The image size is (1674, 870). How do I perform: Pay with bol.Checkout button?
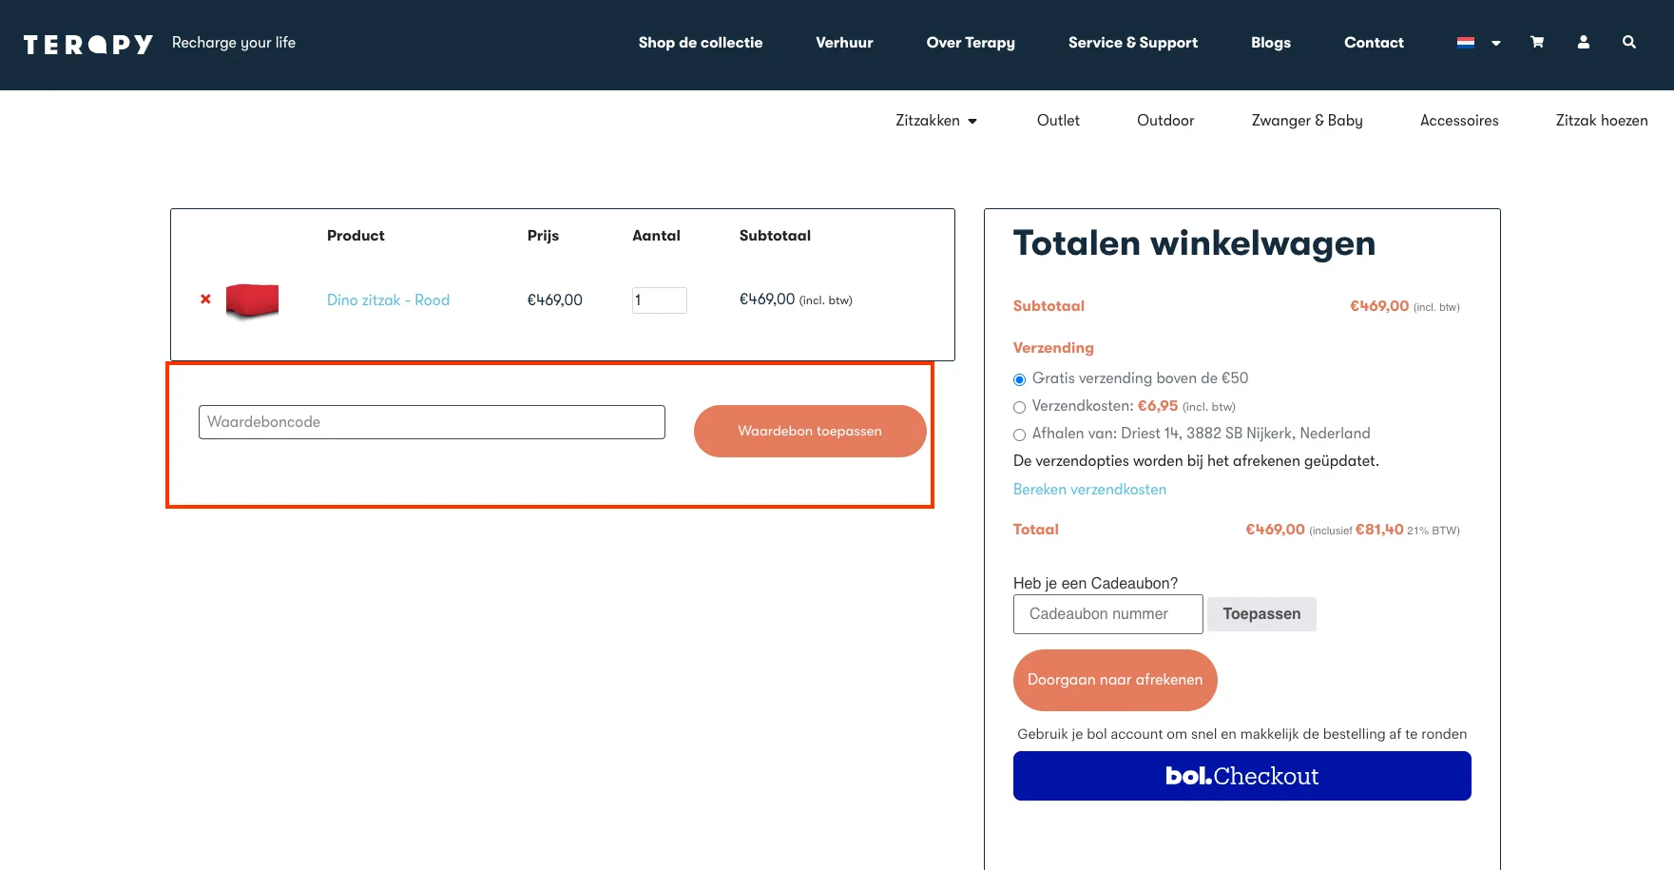(x=1241, y=776)
